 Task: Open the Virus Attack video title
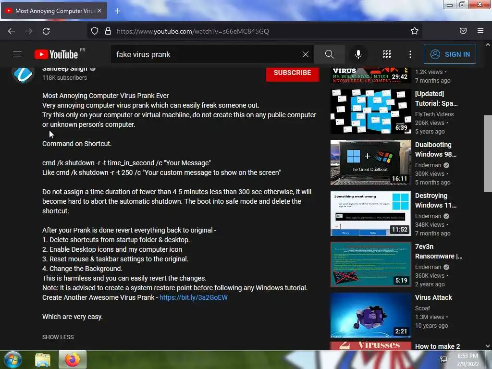coord(433,297)
